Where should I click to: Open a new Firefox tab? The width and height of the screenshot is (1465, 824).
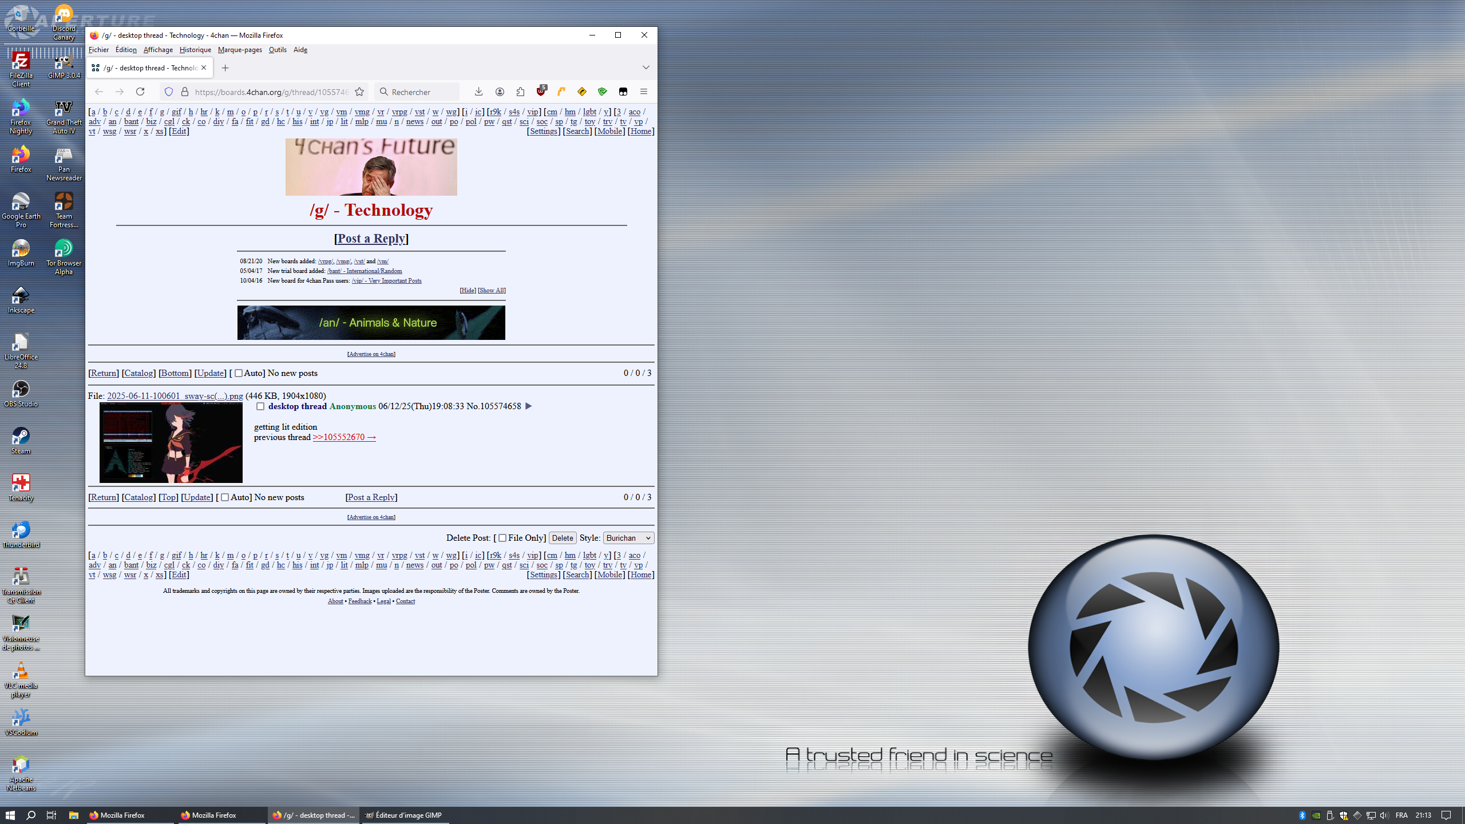click(225, 68)
